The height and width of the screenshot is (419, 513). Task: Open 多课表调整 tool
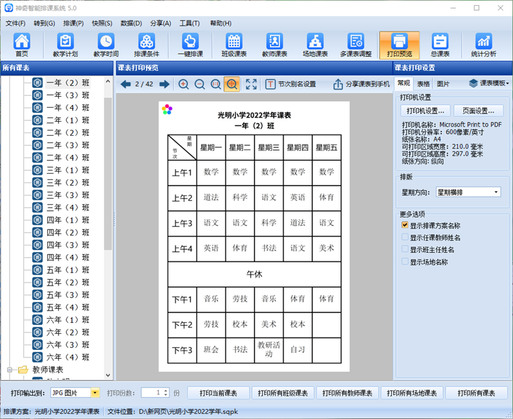(x=356, y=45)
